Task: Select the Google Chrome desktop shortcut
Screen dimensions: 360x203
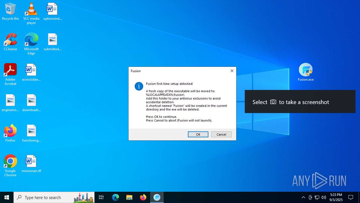Action: [10, 166]
